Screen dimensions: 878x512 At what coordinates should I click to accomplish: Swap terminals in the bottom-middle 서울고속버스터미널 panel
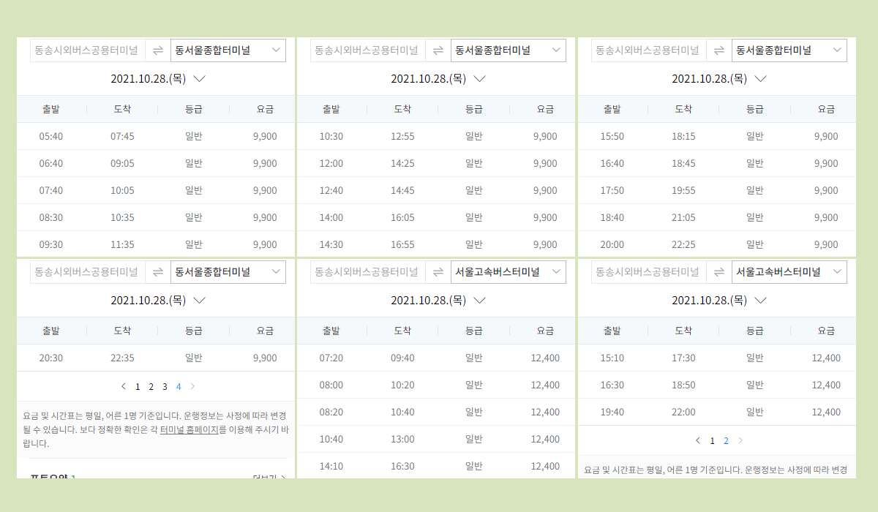coord(438,271)
